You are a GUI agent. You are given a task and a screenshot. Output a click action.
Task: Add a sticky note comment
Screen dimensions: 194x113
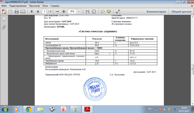pyautogui.click(x=103, y=12)
